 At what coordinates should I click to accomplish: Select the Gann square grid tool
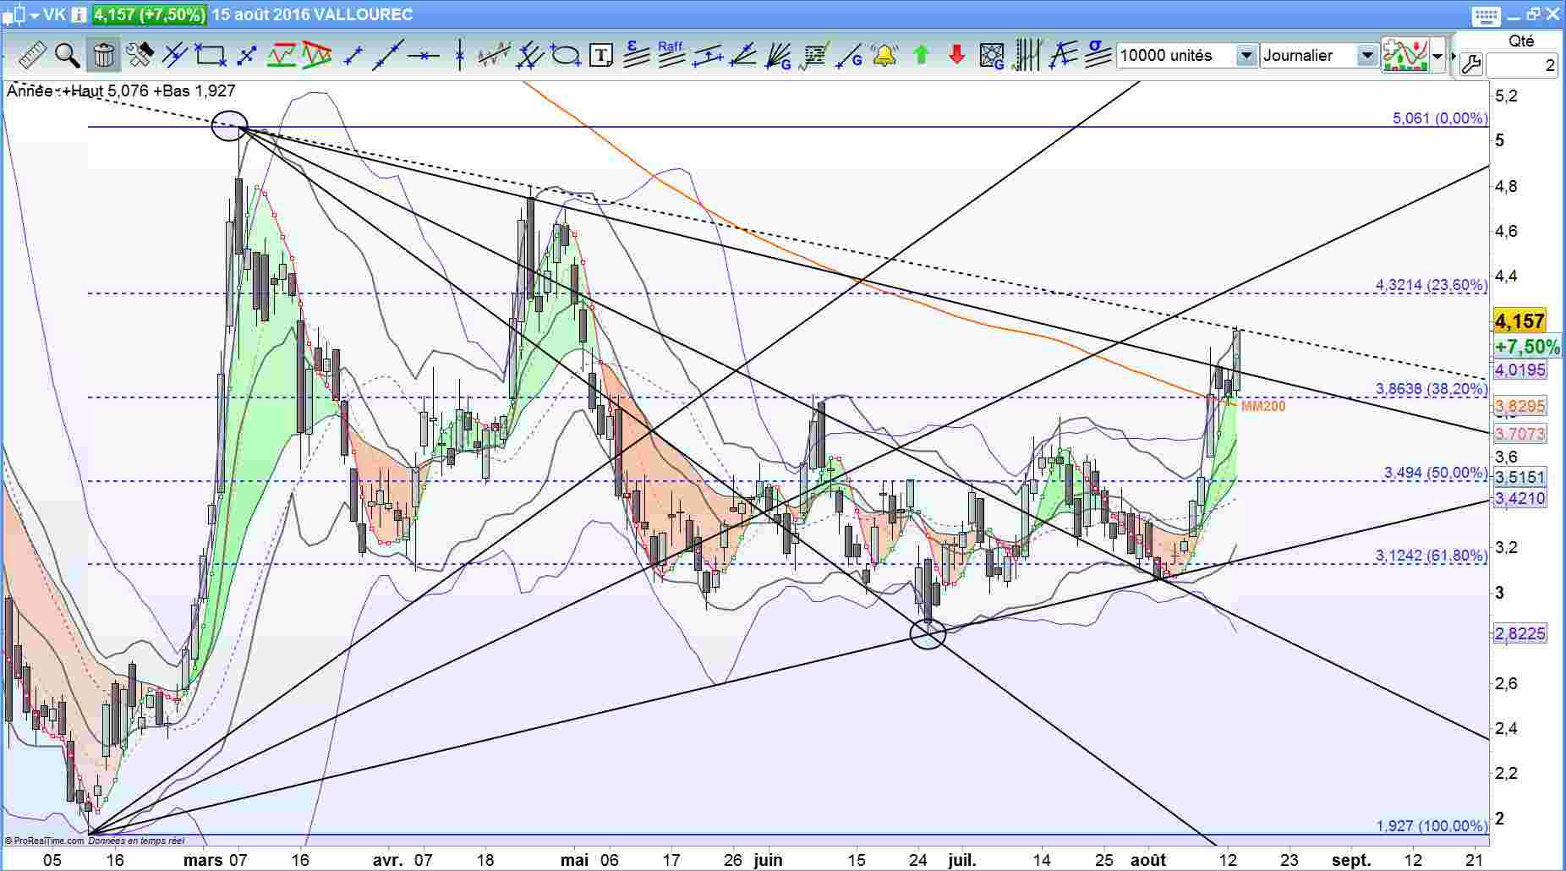(x=991, y=56)
